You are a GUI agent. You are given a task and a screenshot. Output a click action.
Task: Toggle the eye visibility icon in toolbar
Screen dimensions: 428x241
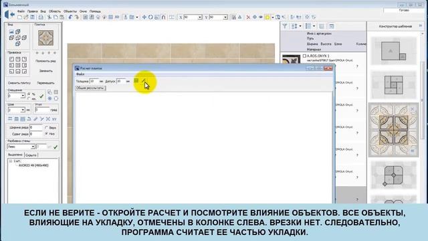pos(261,17)
